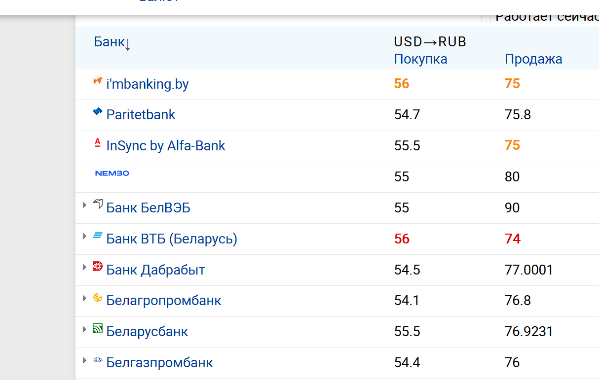Select the NEMBO sell rate 80

pos(512,177)
